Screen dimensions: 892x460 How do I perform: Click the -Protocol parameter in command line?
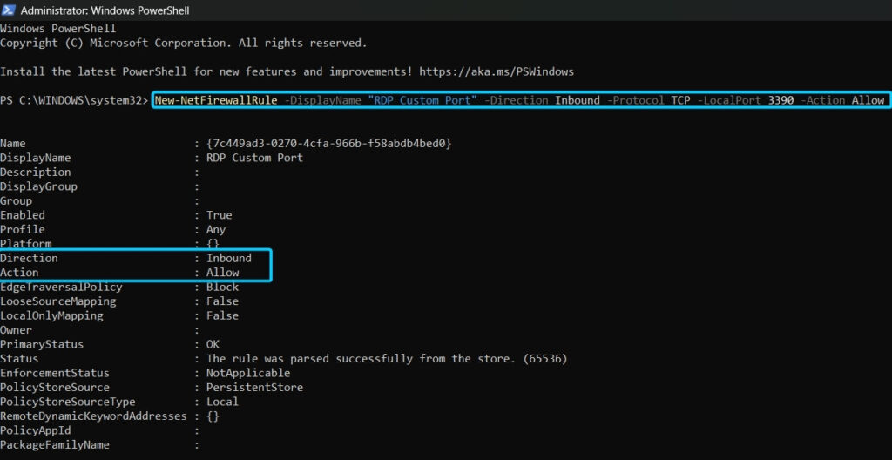pyautogui.click(x=637, y=100)
